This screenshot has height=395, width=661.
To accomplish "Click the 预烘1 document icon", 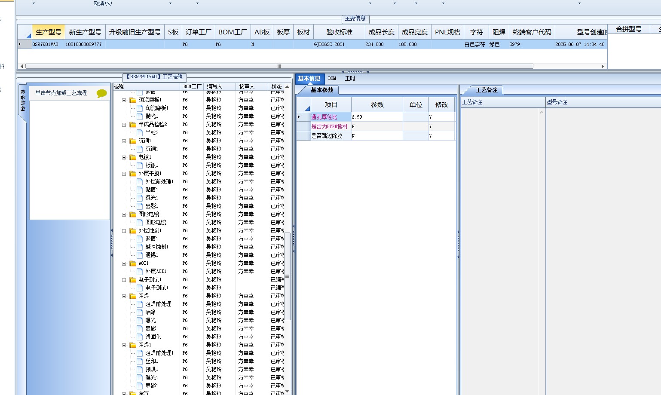I will point(140,370).
